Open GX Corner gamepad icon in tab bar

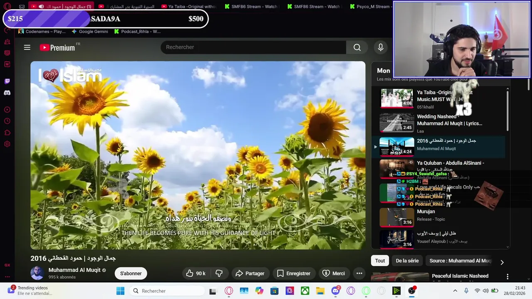point(22,7)
